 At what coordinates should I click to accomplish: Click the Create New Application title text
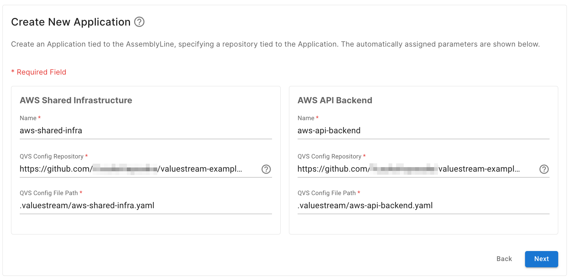point(71,22)
